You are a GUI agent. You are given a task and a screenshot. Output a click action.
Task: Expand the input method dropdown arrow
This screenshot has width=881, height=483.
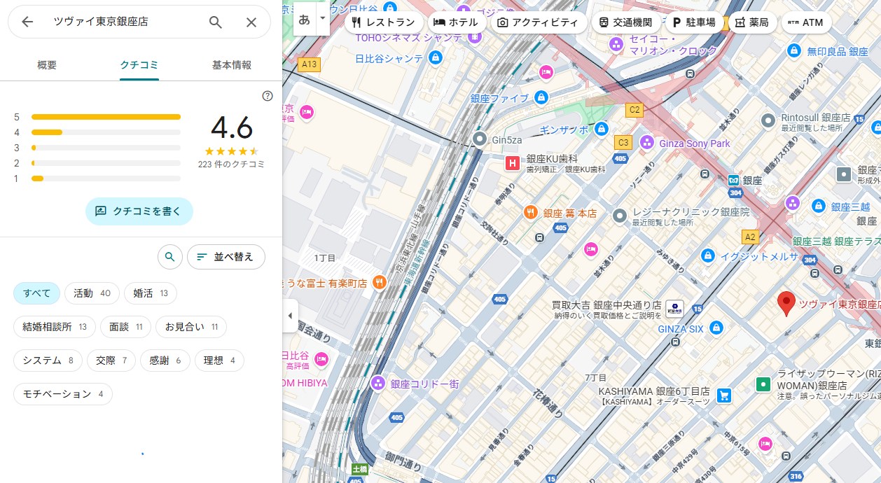pos(322,18)
